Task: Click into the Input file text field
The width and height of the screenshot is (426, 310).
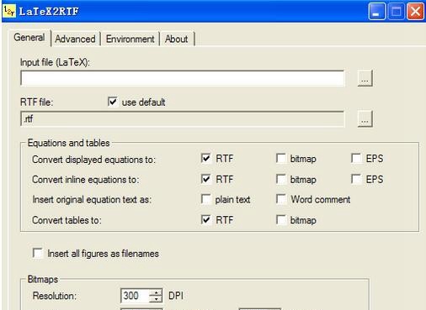Action: (183, 78)
